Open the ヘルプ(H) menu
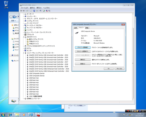This screenshot has width=146, height=117. coord(46,8)
